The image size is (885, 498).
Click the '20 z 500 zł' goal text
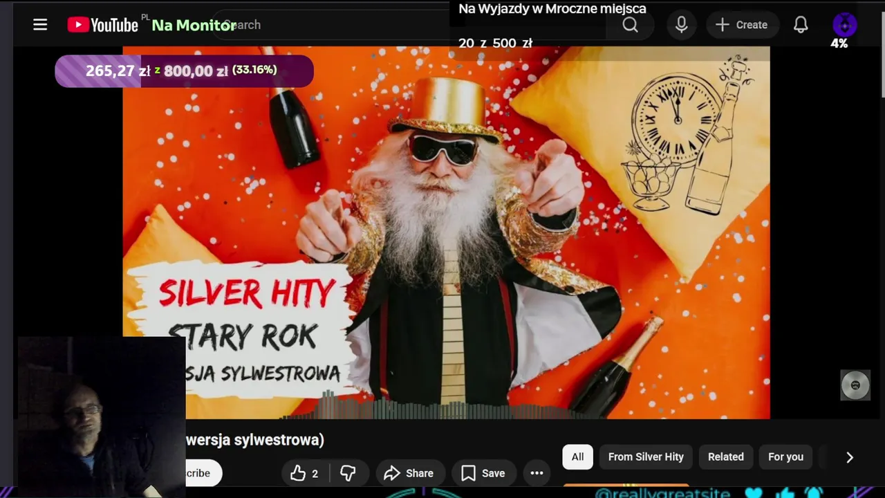[x=495, y=43]
